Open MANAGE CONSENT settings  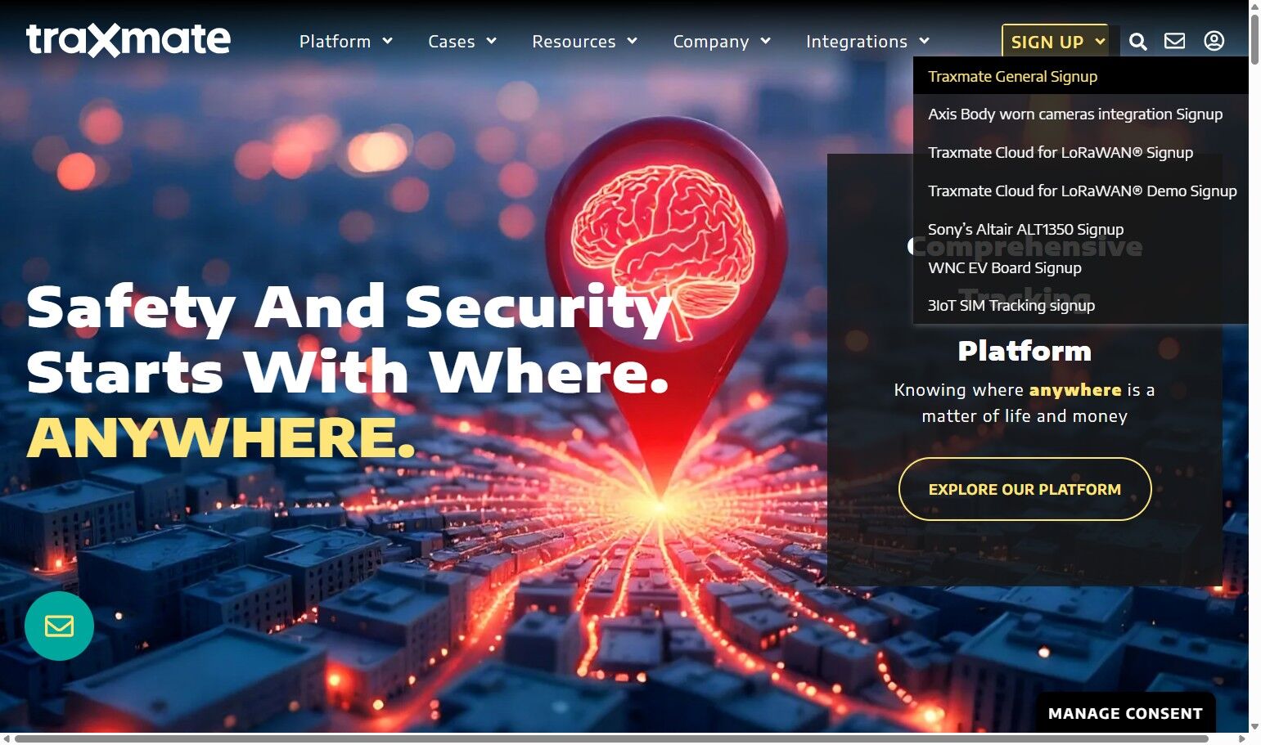1125,713
